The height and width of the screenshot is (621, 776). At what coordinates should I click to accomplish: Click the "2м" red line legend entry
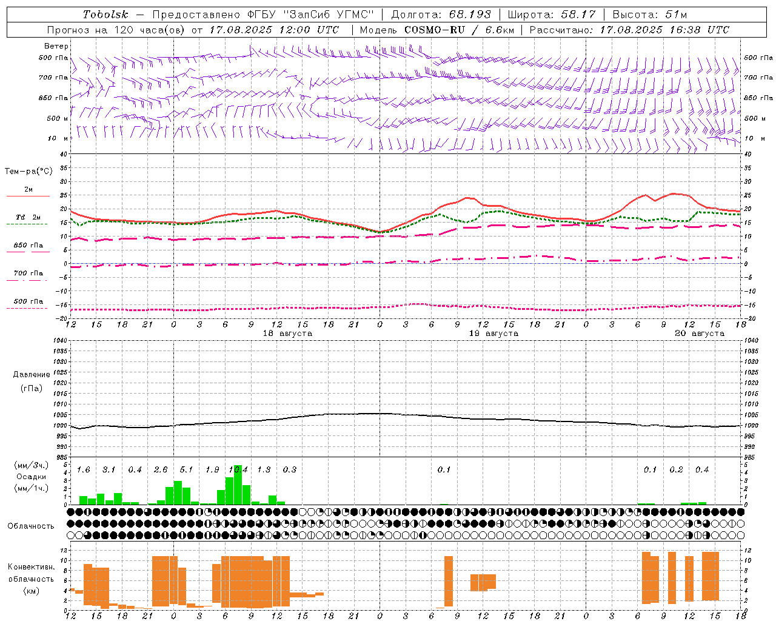[28, 190]
